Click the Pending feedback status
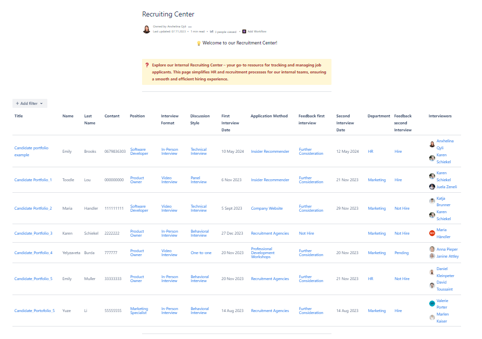 (401, 253)
